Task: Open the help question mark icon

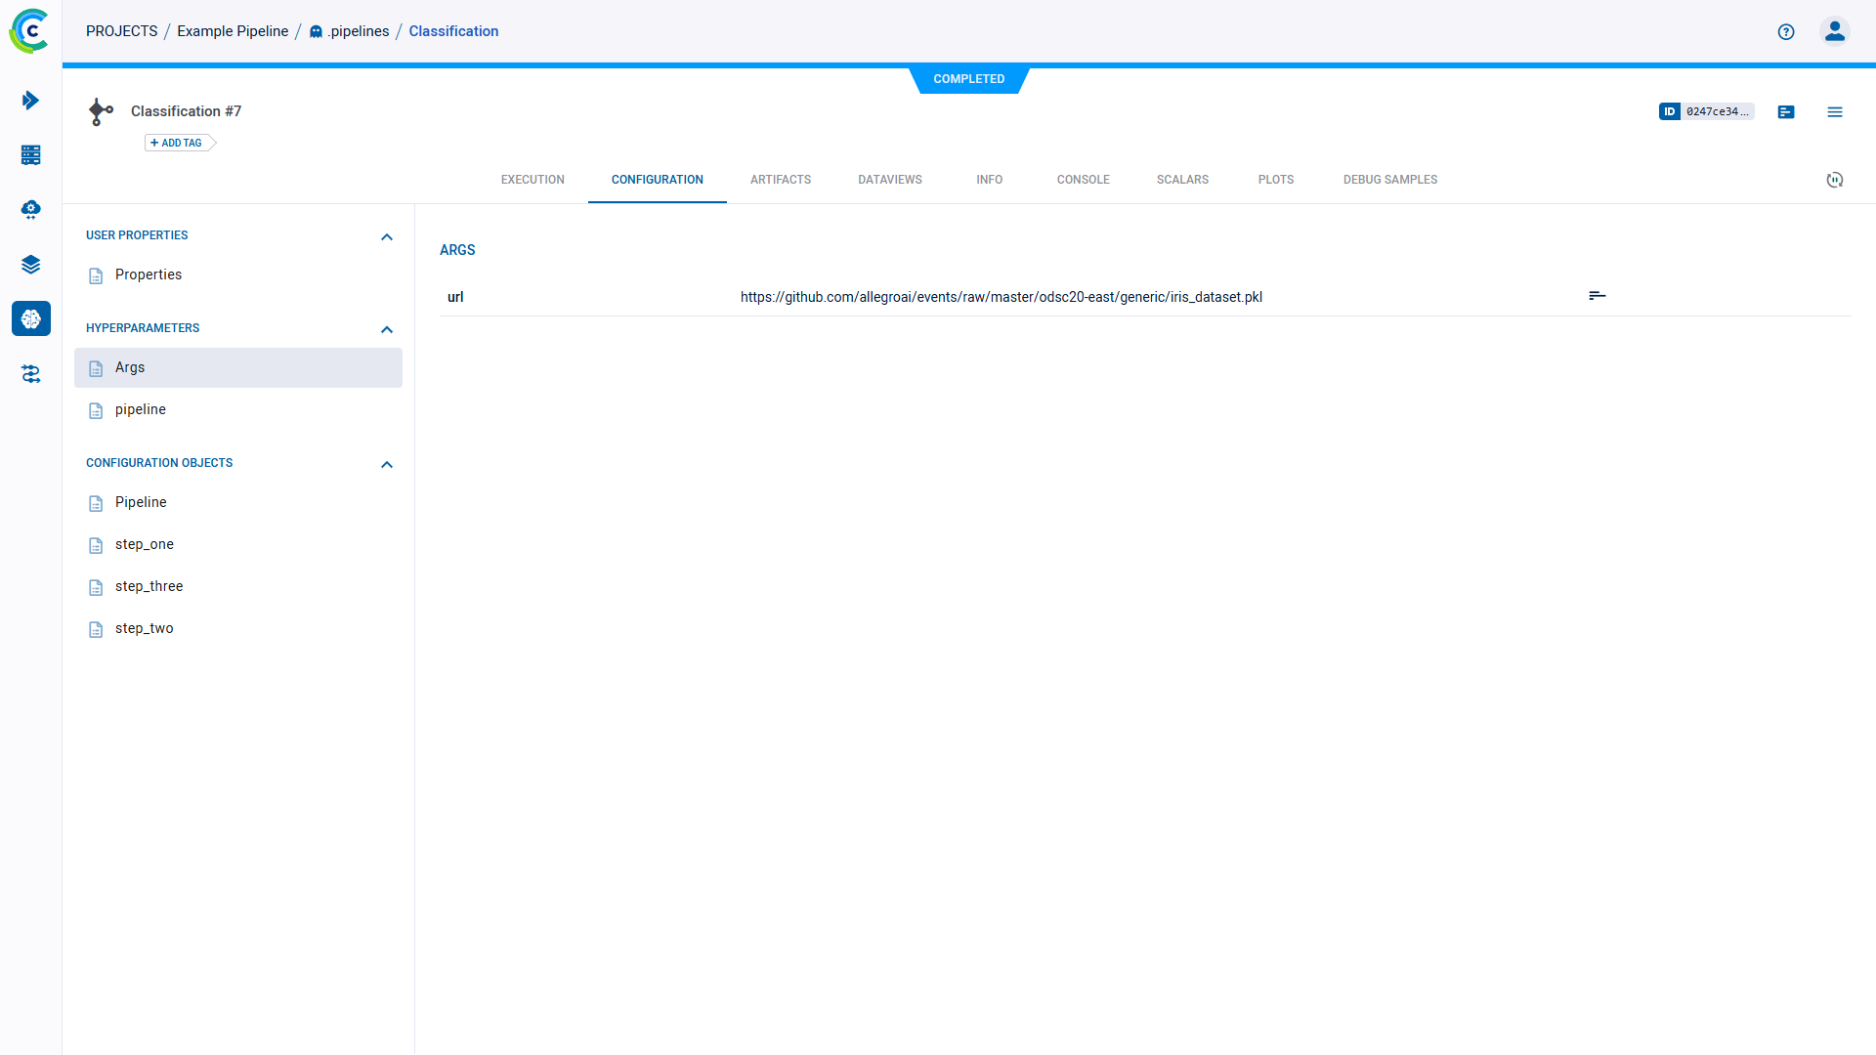Action: click(x=1786, y=31)
